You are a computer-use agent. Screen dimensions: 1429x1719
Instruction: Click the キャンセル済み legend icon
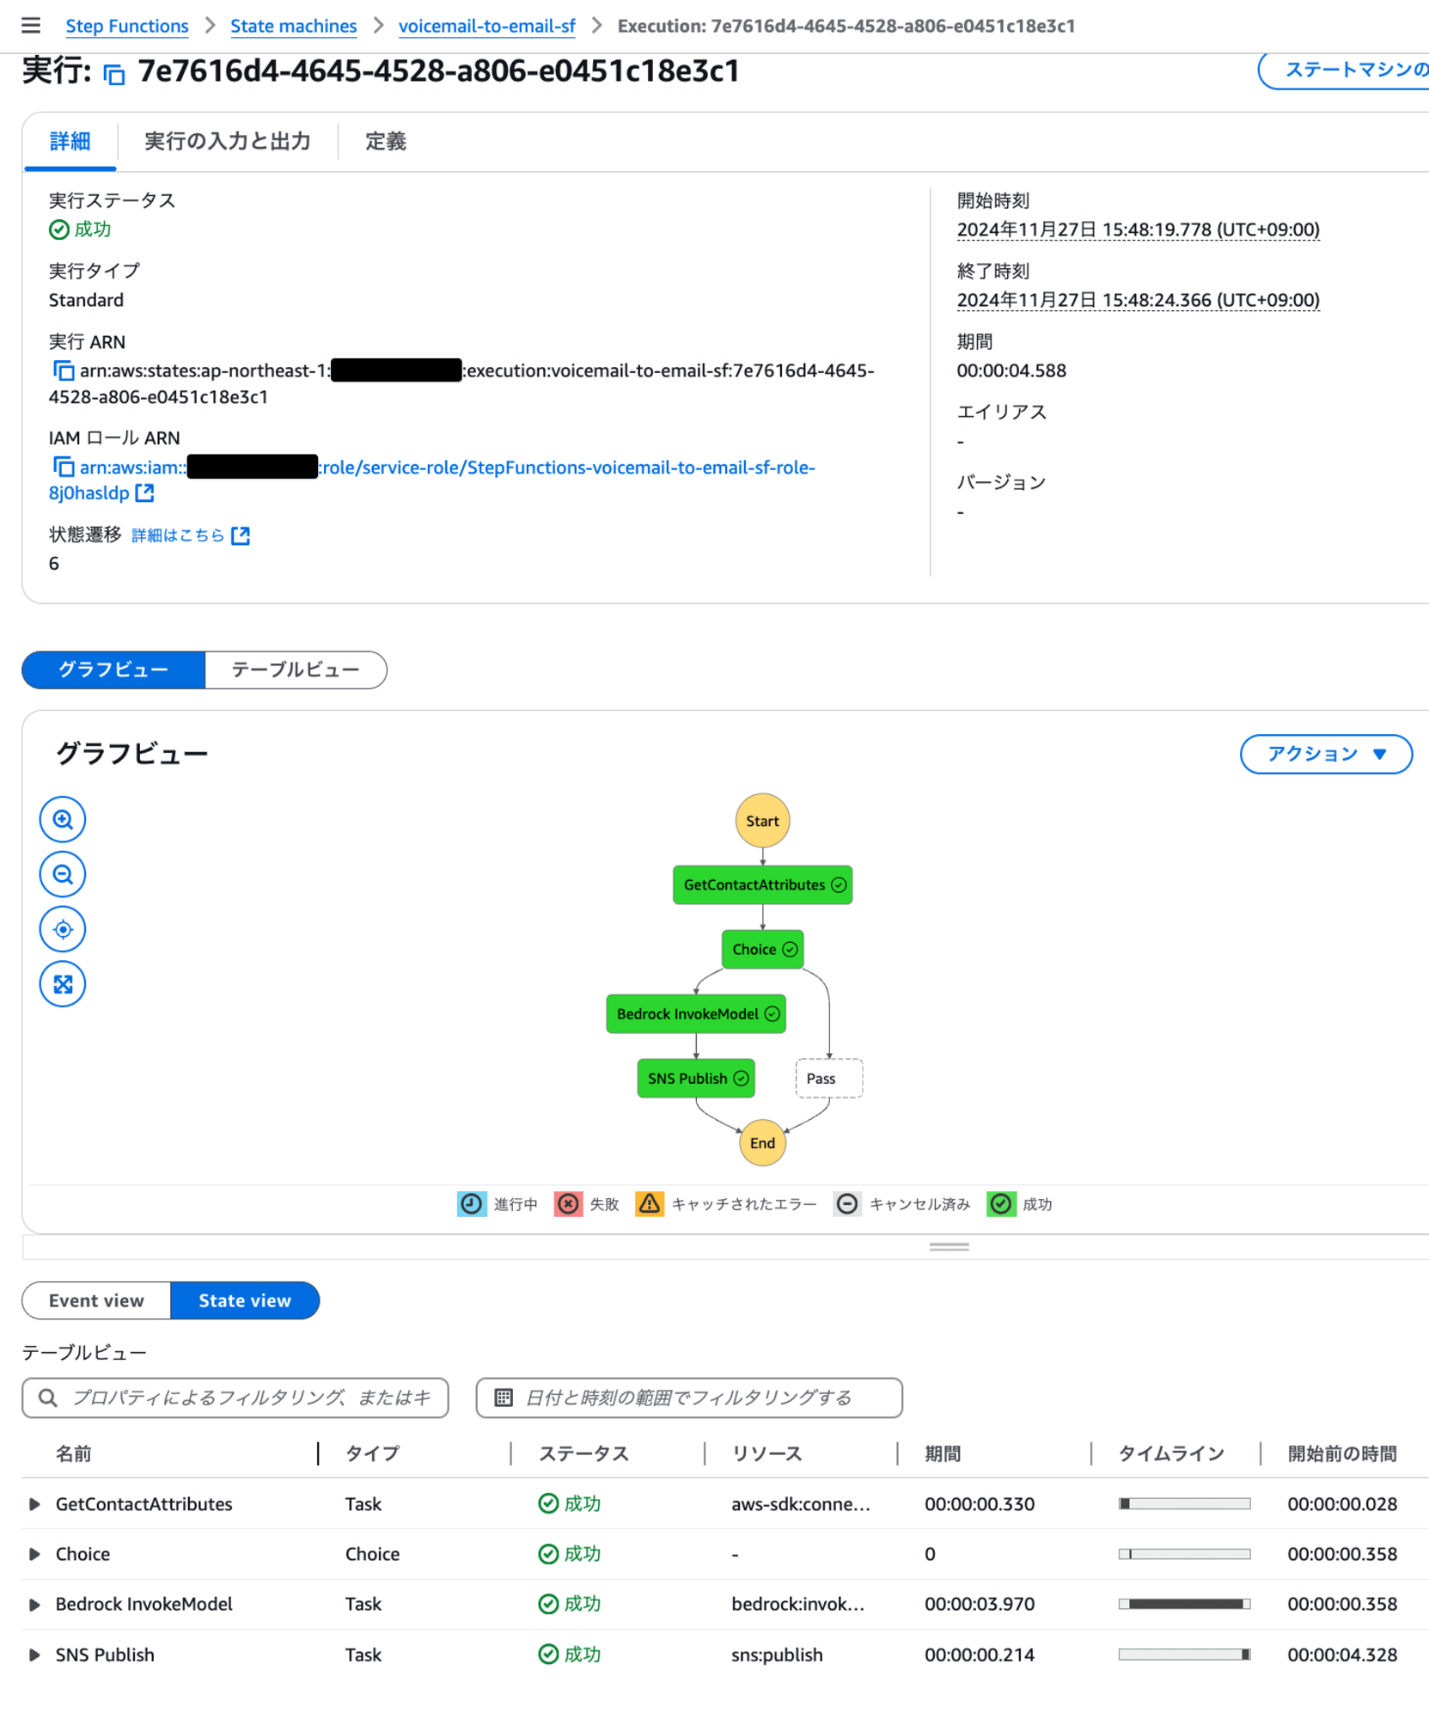click(x=847, y=1204)
